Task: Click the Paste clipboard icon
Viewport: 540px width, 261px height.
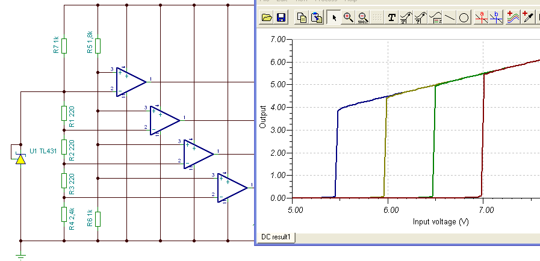Action: pyautogui.click(x=317, y=17)
